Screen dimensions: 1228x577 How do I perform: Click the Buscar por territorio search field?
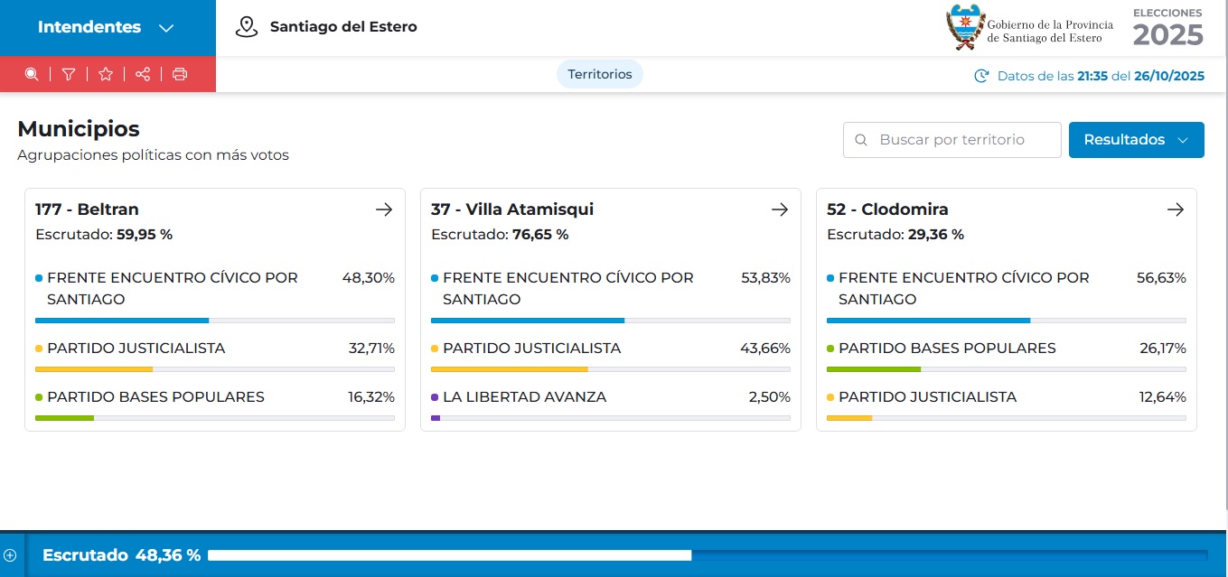tap(951, 140)
